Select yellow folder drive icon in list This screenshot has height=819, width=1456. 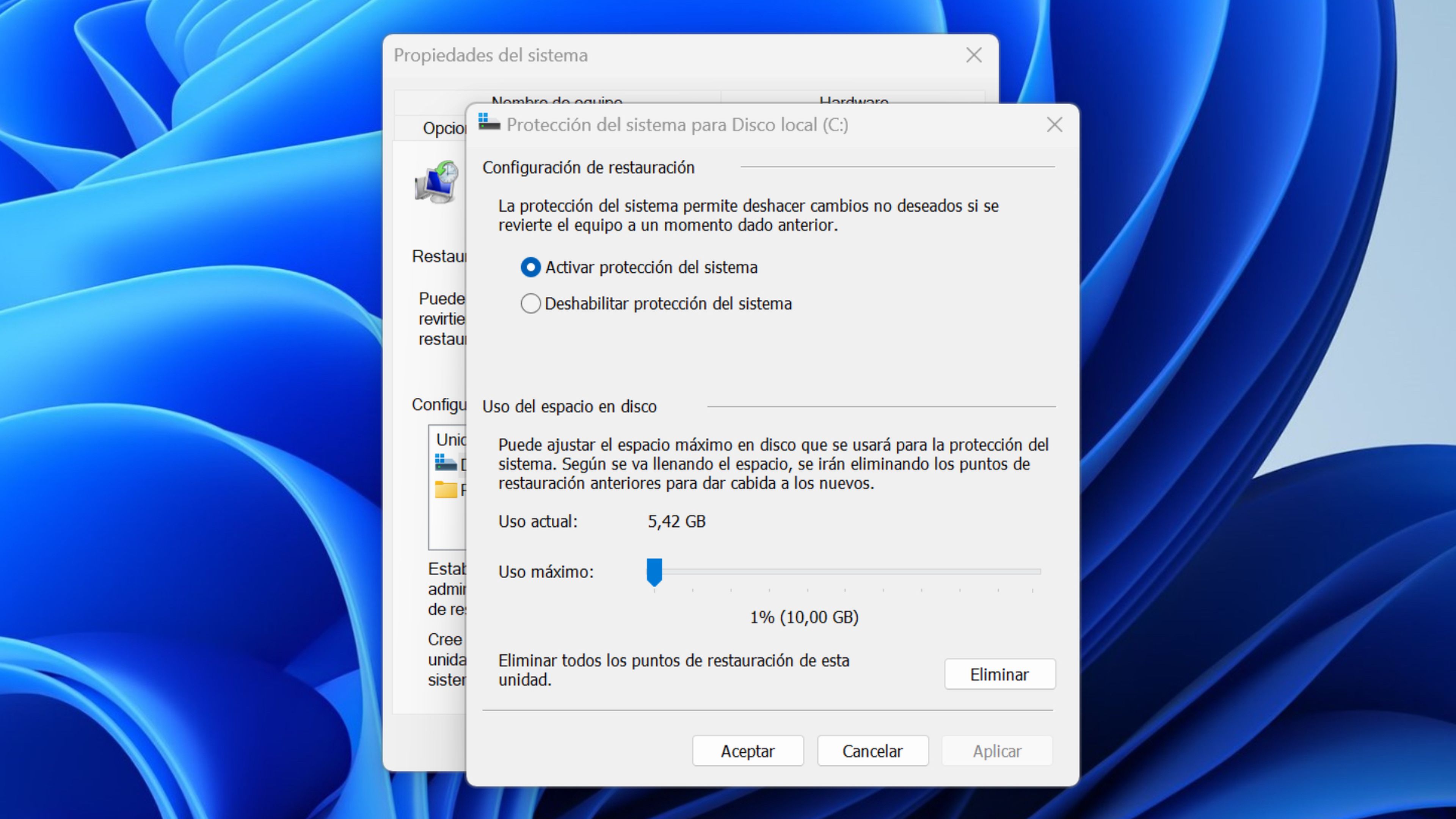click(446, 490)
